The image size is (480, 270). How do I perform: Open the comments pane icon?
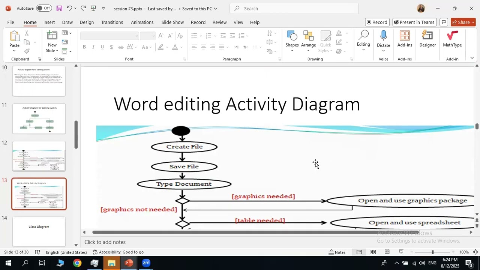(x=444, y=22)
